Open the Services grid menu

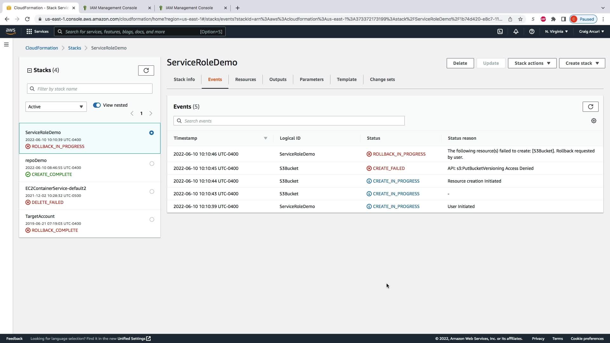(37, 31)
